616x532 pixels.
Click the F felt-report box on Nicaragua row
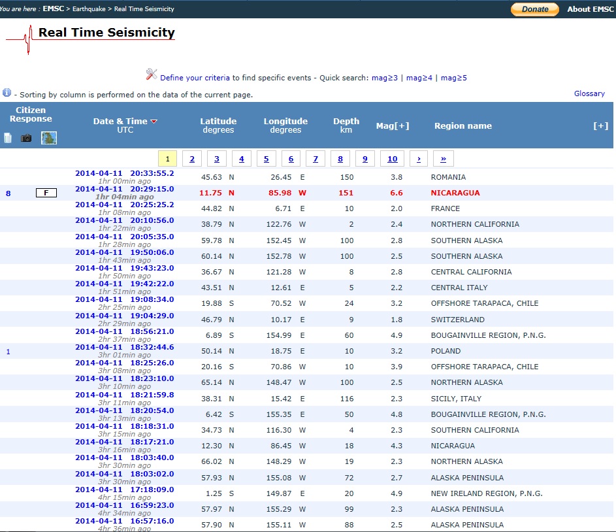click(x=46, y=193)
